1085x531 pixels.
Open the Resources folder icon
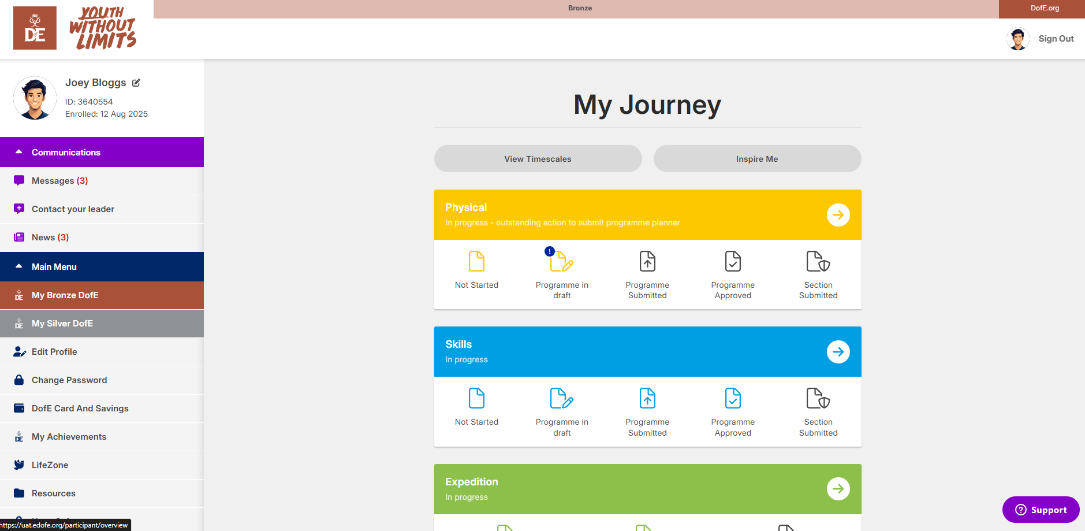point(19,493)
